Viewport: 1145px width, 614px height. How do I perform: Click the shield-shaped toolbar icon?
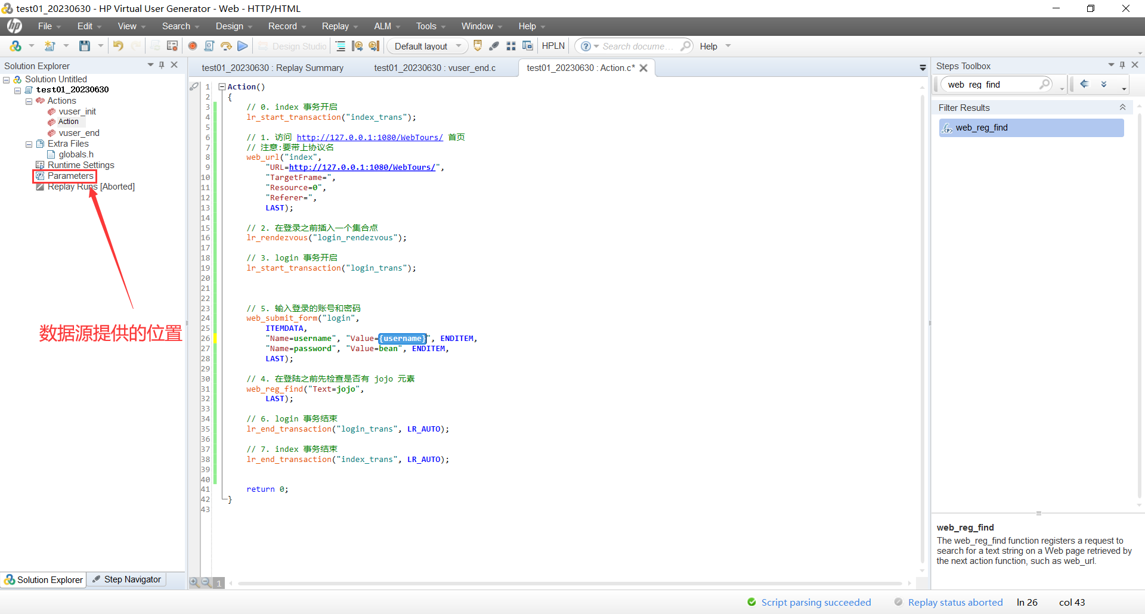pos(478,46)
